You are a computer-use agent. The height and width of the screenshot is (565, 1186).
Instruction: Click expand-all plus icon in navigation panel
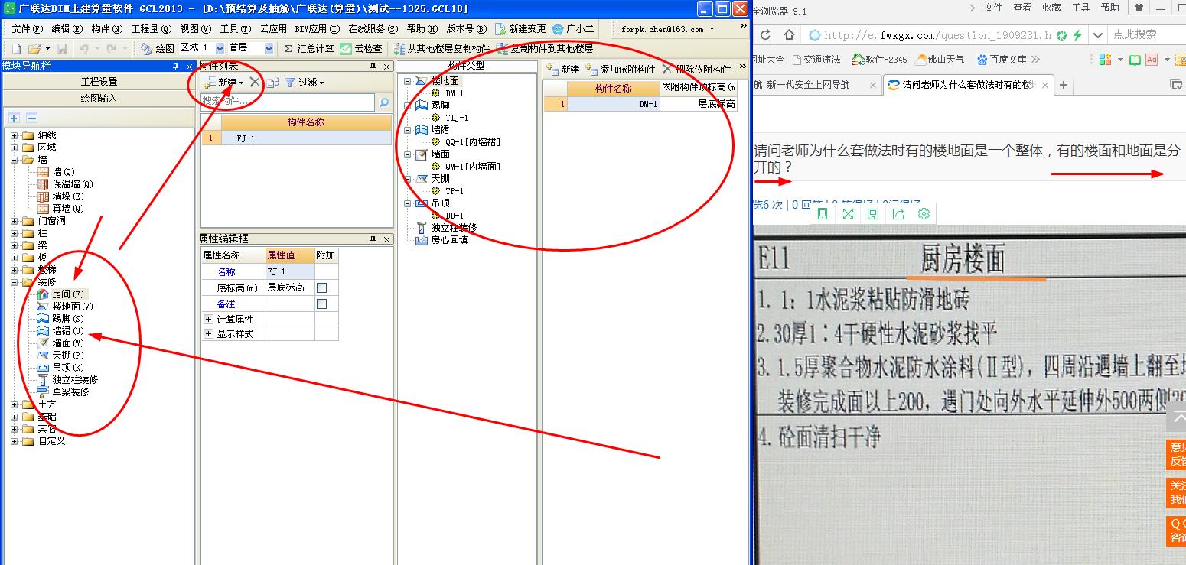(15, 118)
